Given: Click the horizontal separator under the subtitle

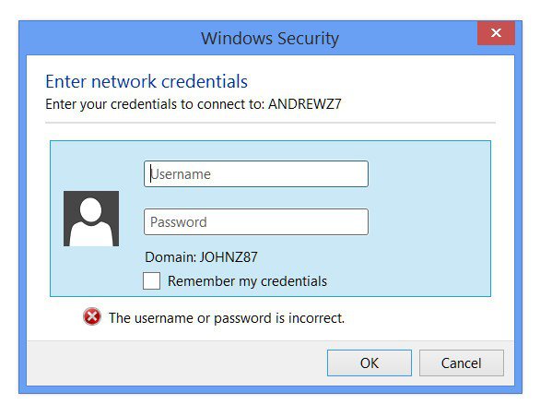Looking at the screenshot, I should click(270, 123).
